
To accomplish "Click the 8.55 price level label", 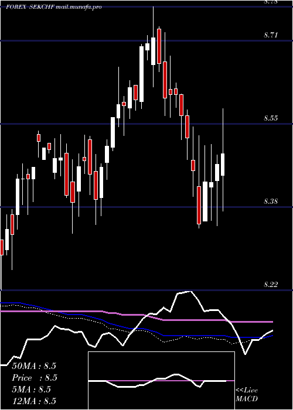I will pos(271,118).
